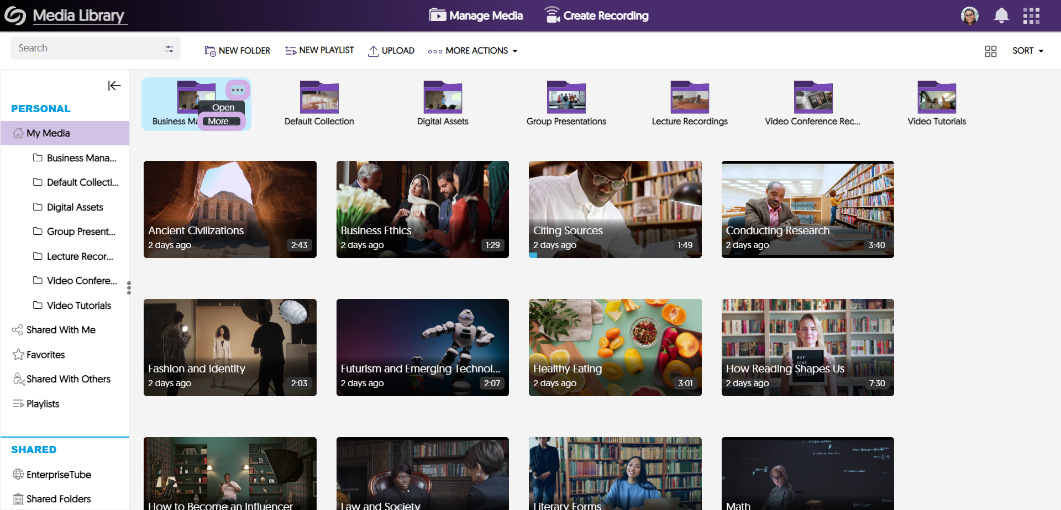This screenshot has width=1061, height=510.
Task: Open the apps grid launcher icon
Action: coord(1031,15)
